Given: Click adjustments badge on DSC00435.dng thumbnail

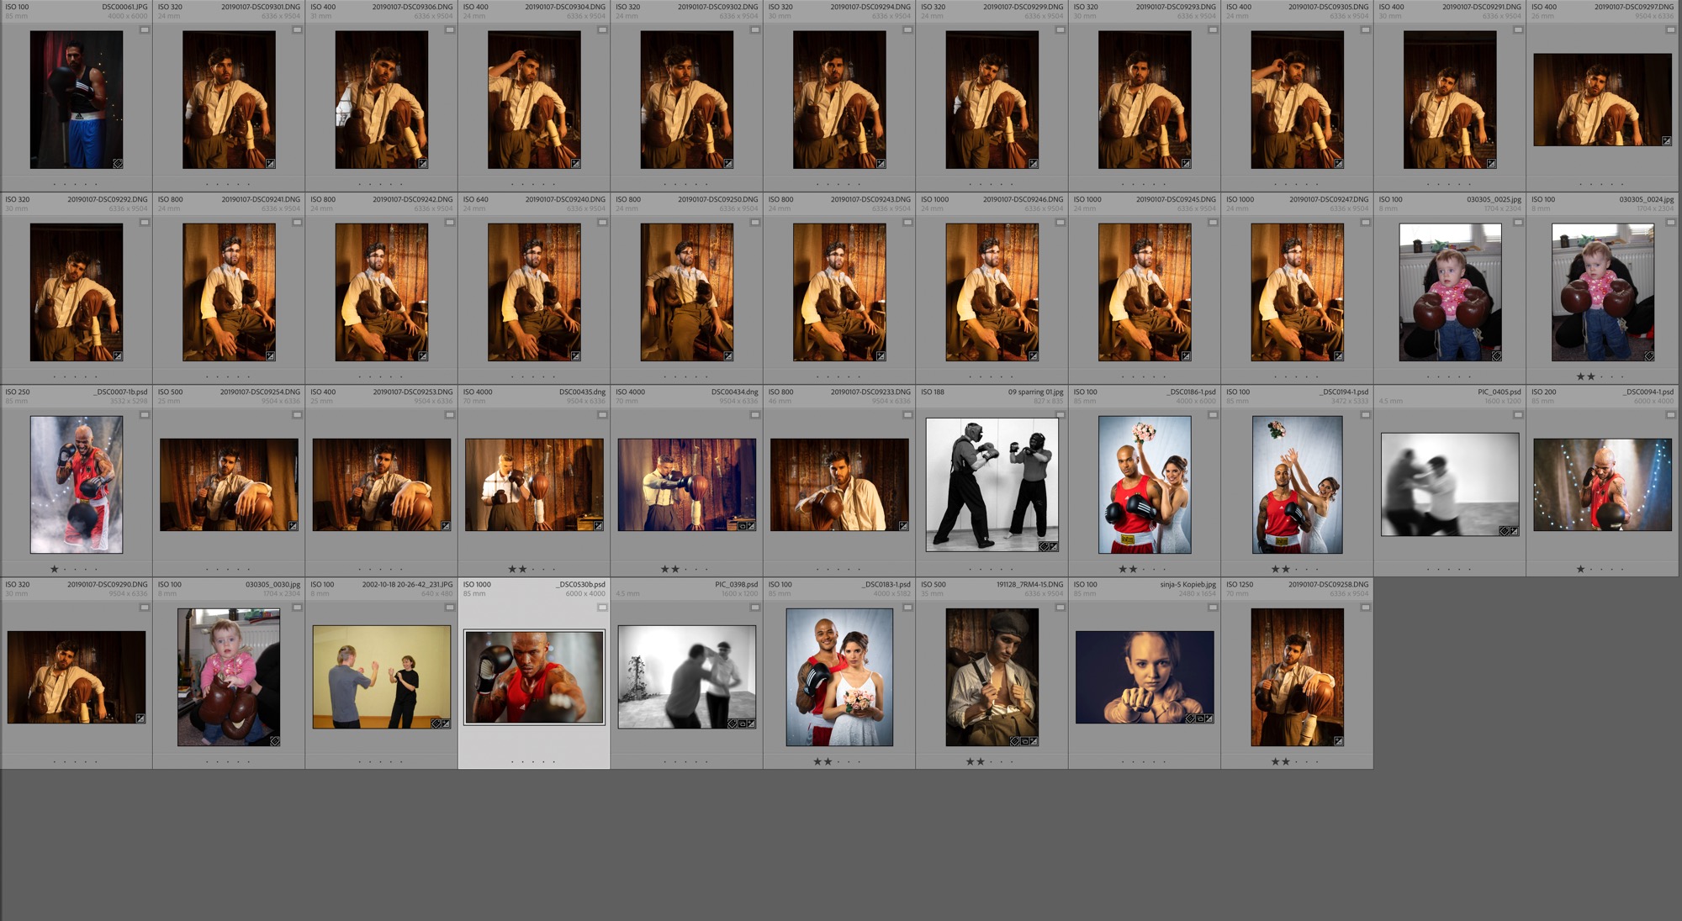Looking at the screenshot, I should [598, 526].
